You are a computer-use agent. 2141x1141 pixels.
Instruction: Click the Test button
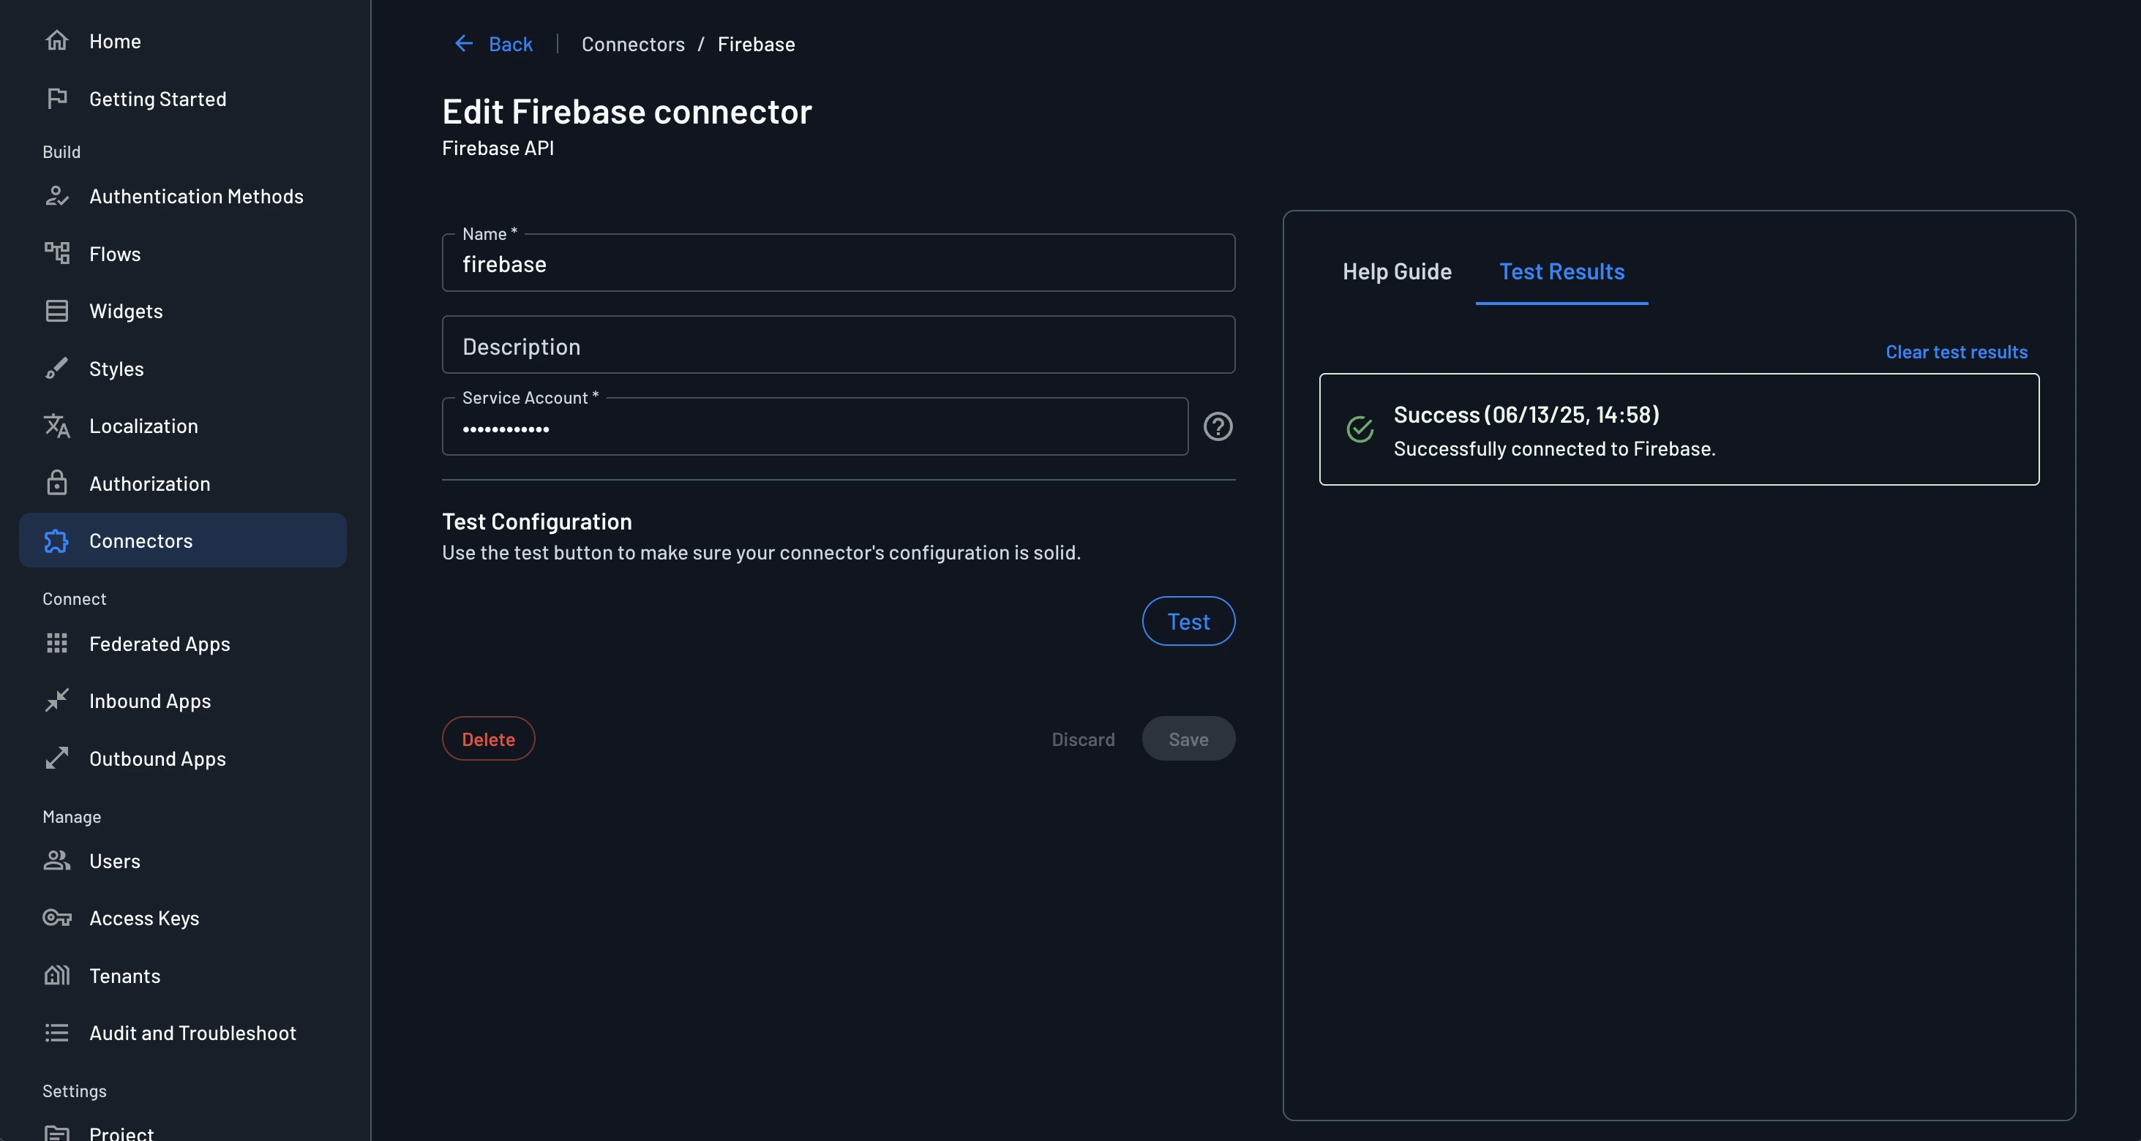click(1188, 621)
